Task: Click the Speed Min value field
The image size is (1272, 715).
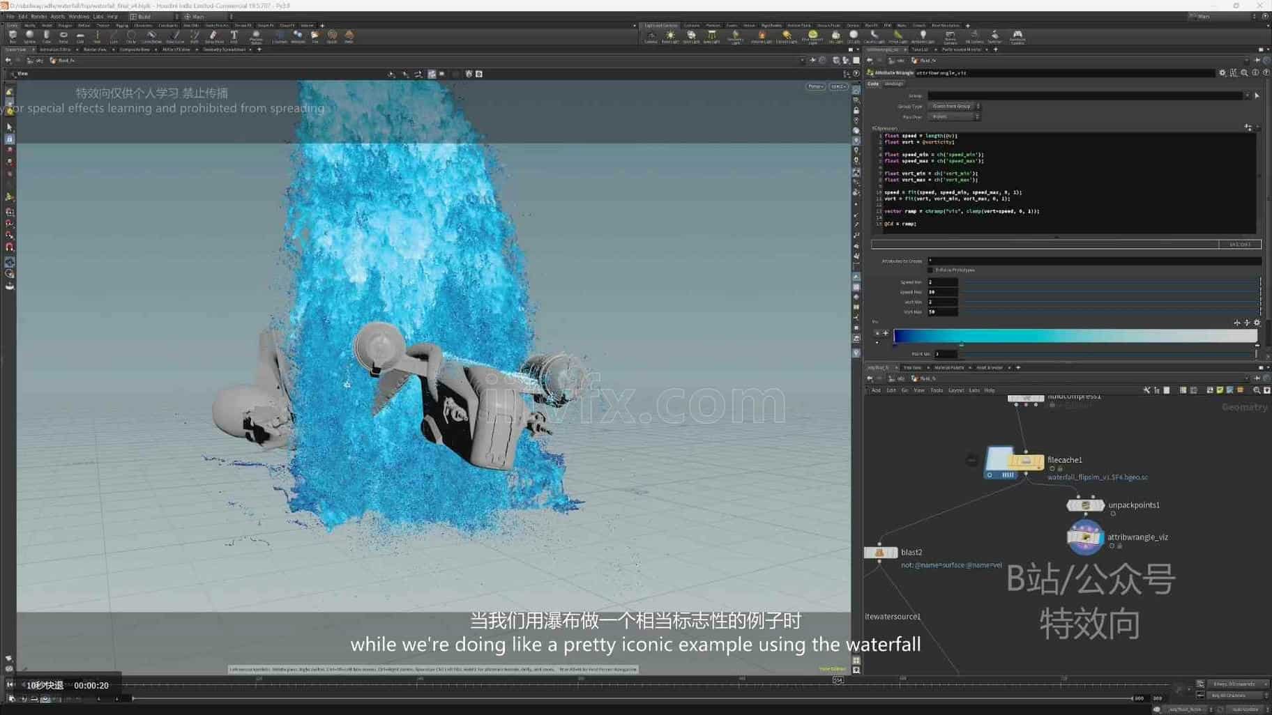Action: [x=942, y=282]
